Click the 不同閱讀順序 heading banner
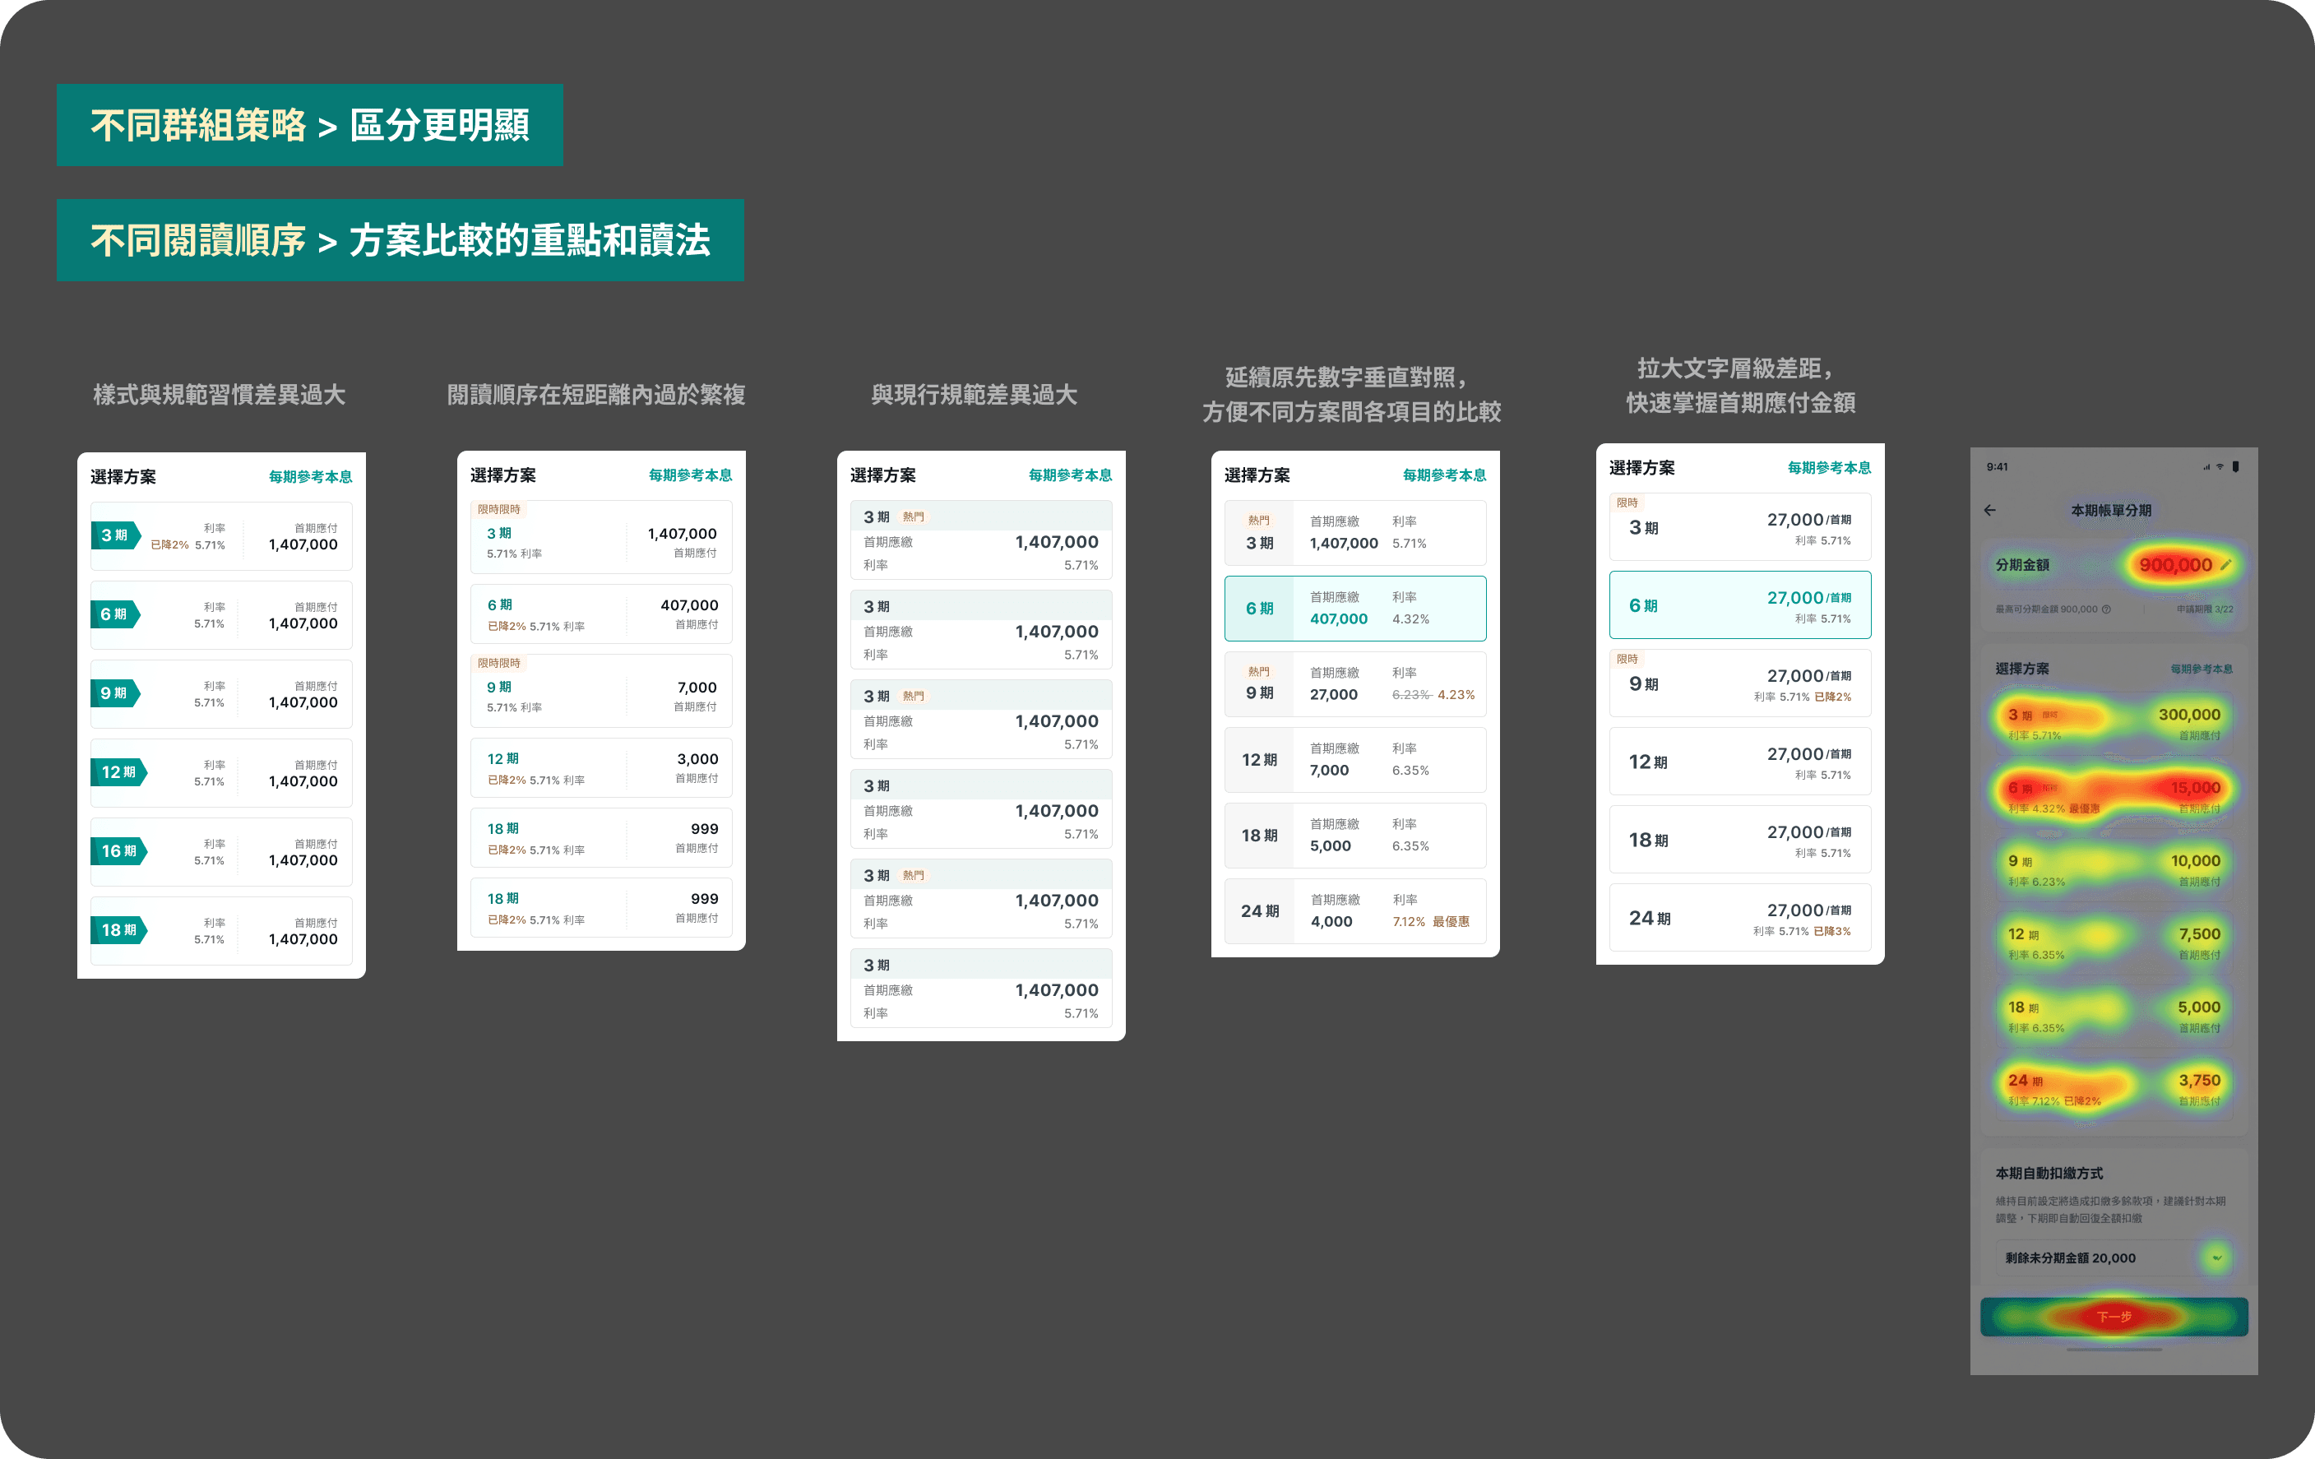The height and width of the screenshot is (1459, 2315). tap(400, 240)
